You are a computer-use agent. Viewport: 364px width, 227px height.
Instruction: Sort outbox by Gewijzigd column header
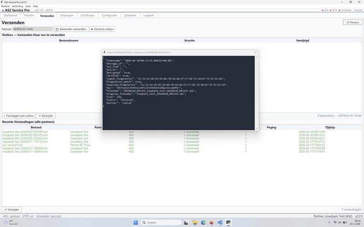[303, 40]
